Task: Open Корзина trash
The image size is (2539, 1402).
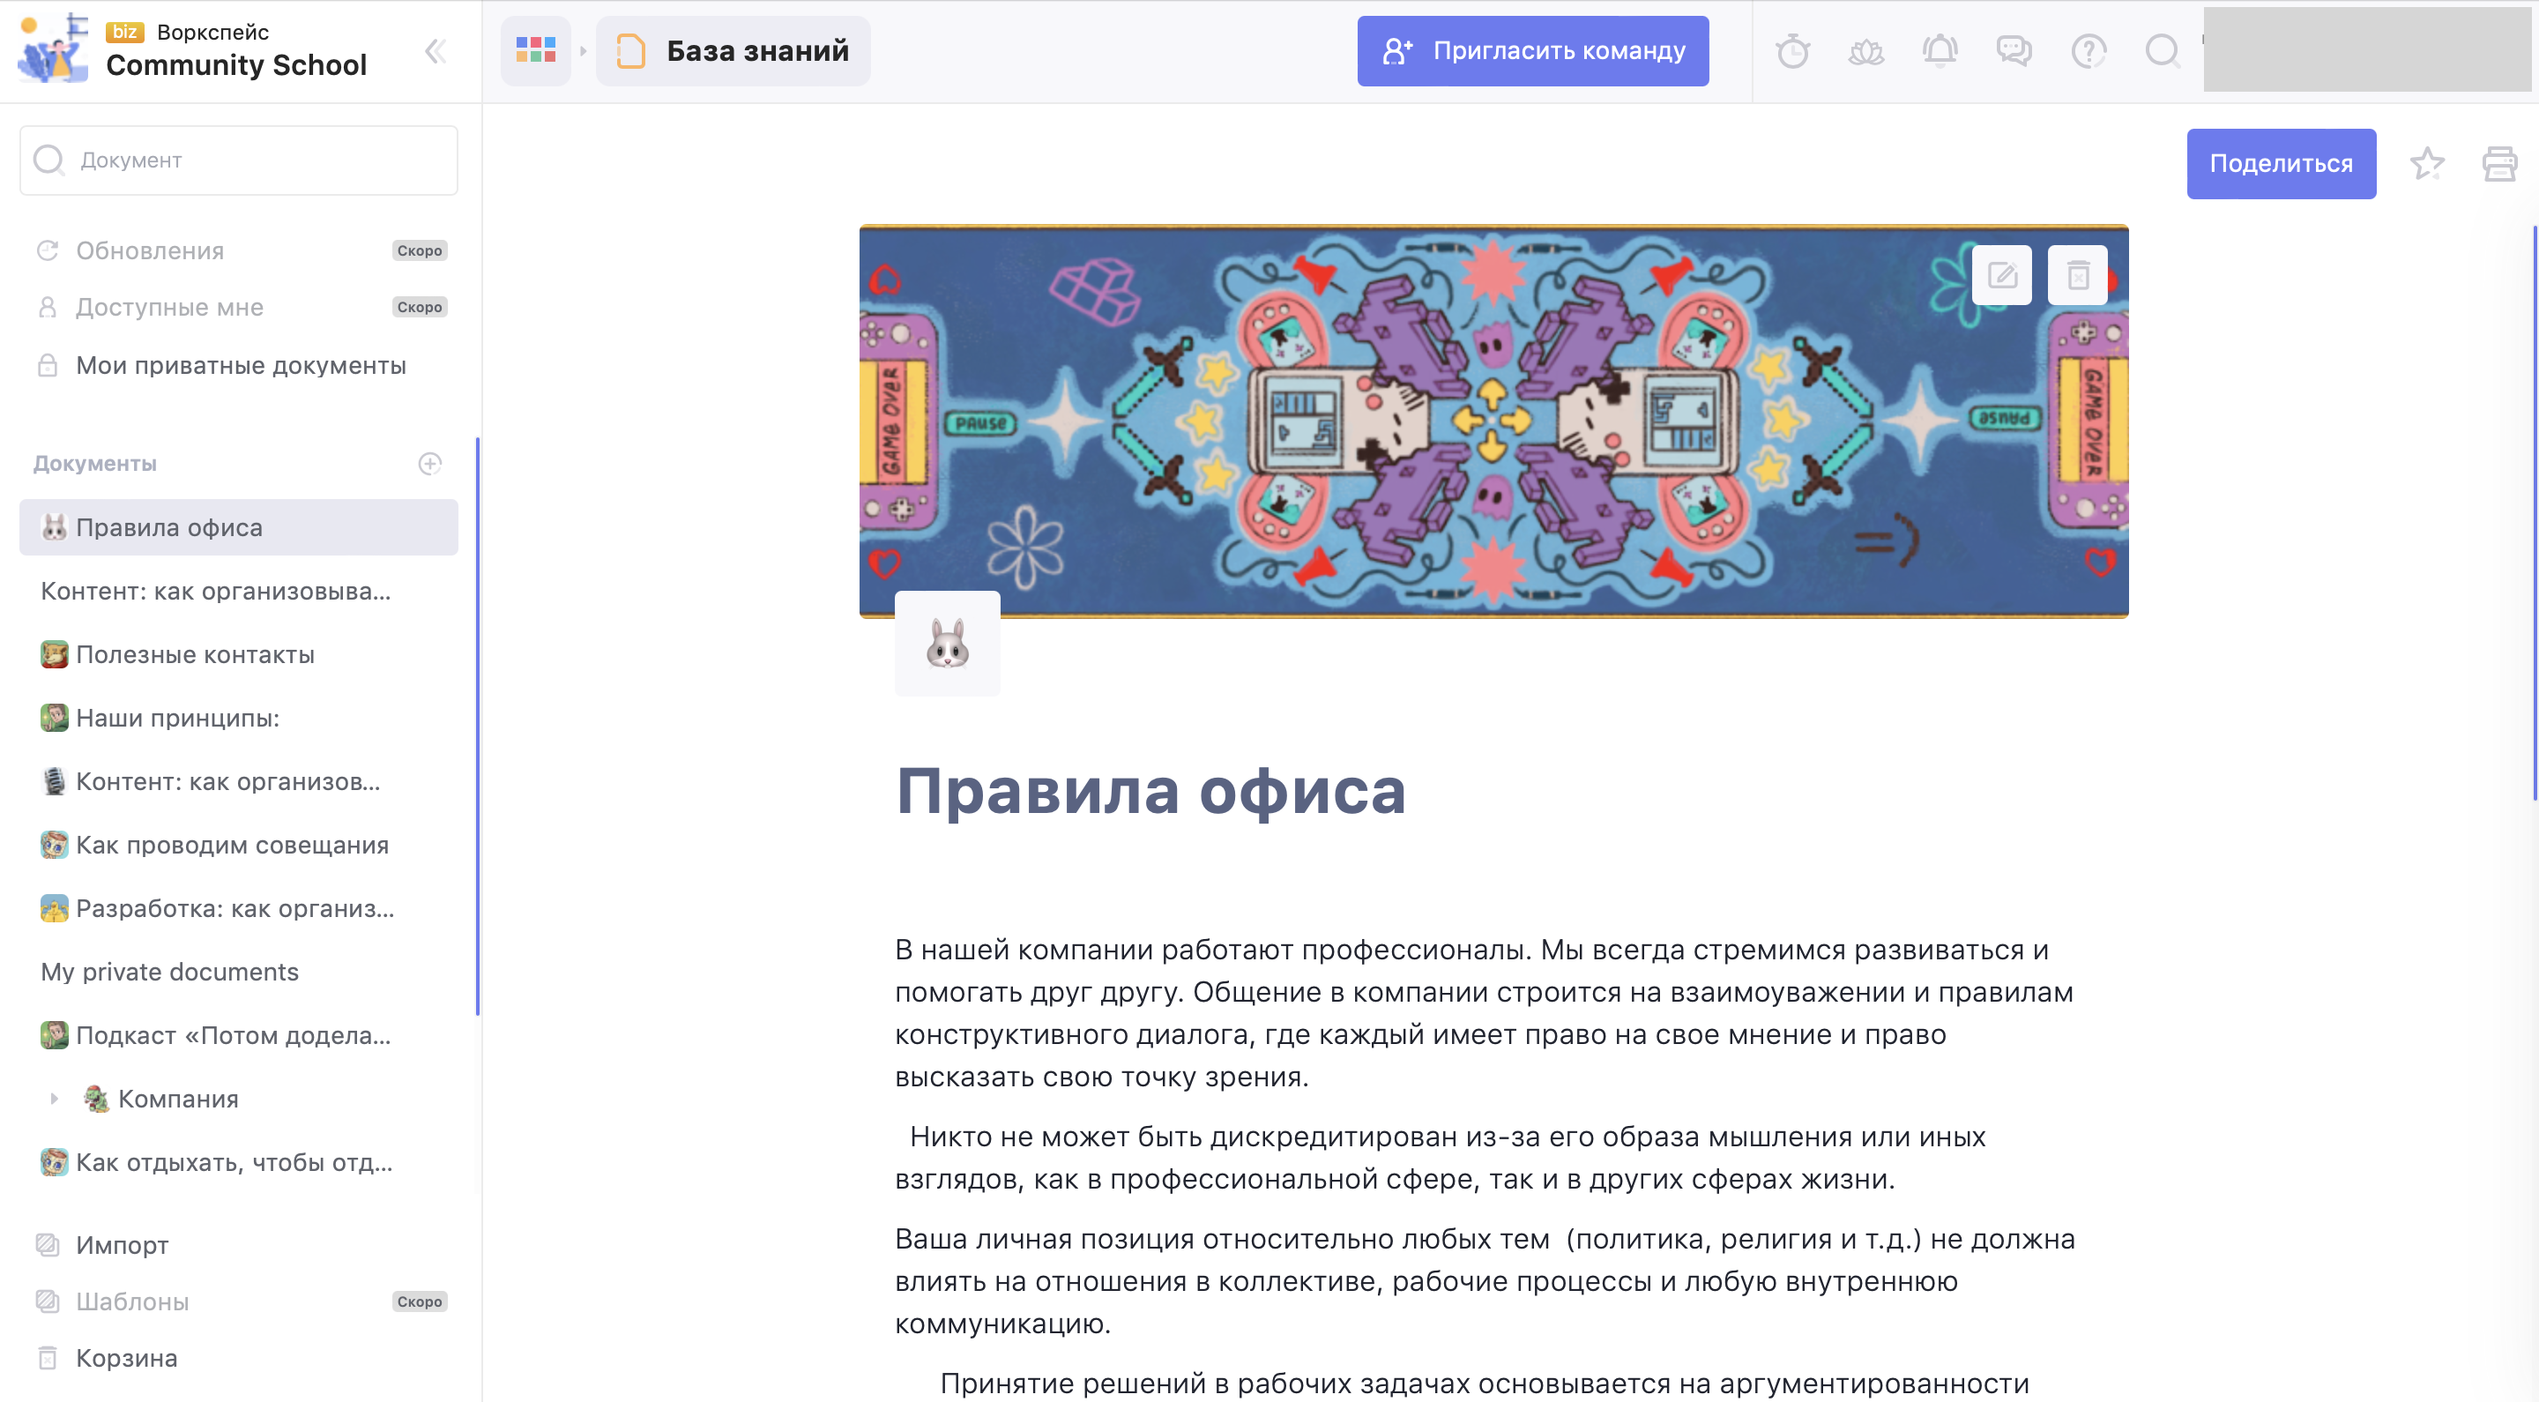Action: (239, 1358)
